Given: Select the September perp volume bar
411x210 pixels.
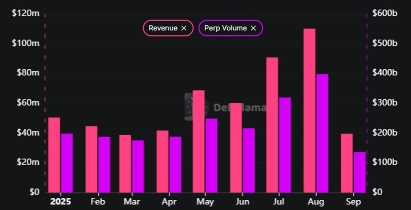Looking at the screenshot, I should point(360,172).
